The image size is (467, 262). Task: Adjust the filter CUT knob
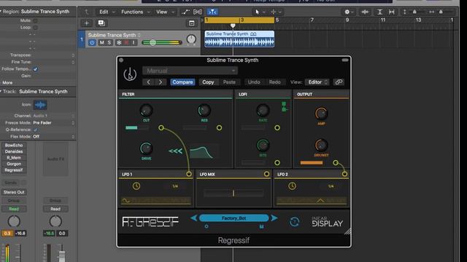pyautogui.click(x=146, y=110)
